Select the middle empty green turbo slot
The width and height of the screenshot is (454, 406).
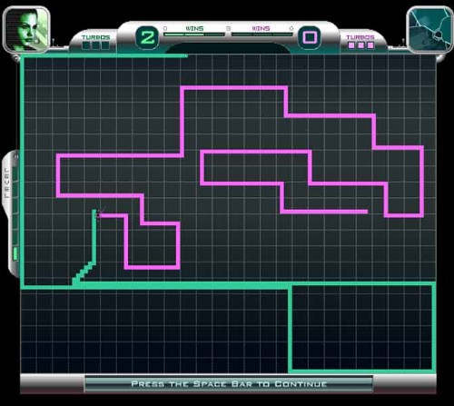pos(95,45)
